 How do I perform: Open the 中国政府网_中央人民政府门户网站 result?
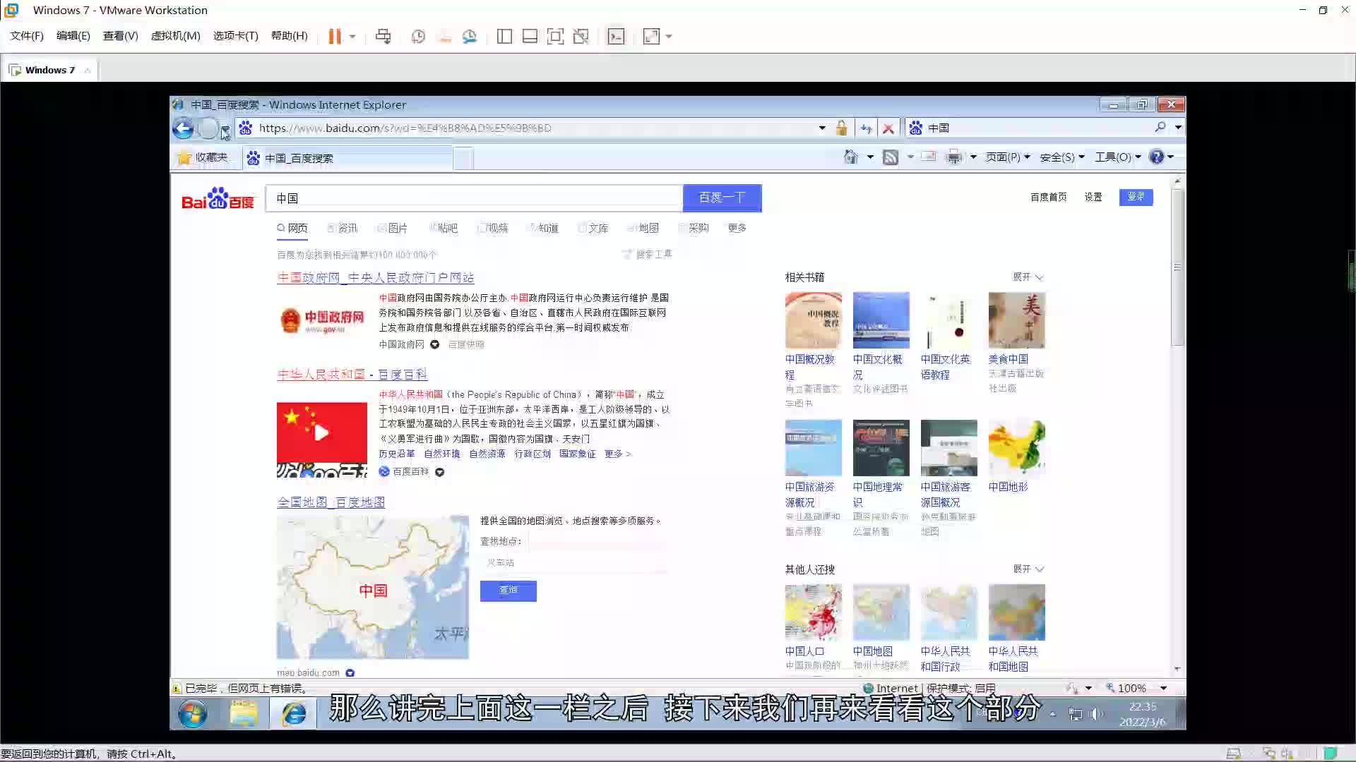(x=376, y=278)
